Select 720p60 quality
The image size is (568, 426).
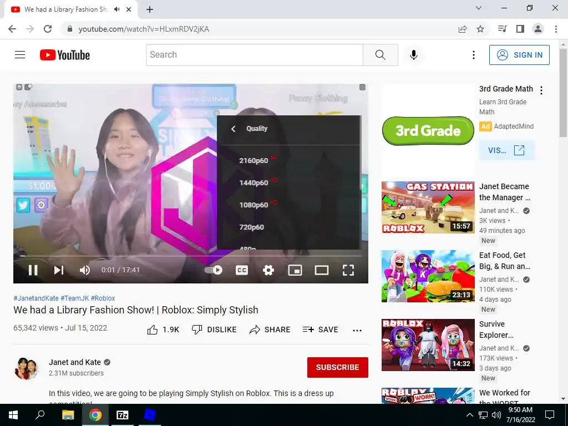click(288, 227)
